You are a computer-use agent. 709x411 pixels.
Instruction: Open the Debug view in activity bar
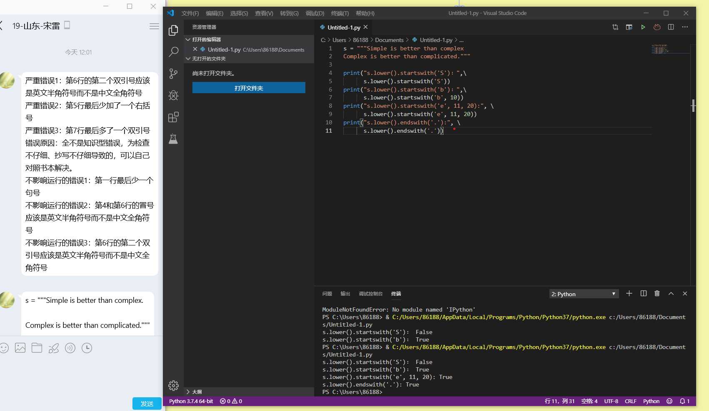[173, 95]
